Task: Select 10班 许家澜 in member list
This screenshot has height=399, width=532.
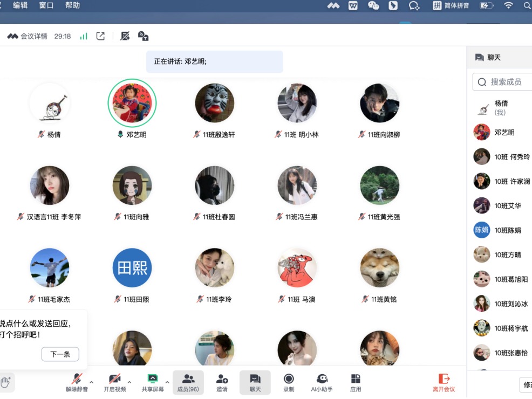Action: [x=502, y=181]
